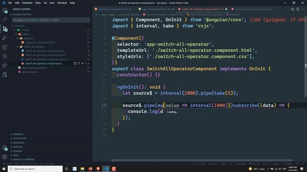Open Source Control panel more actions

point(88,9)
